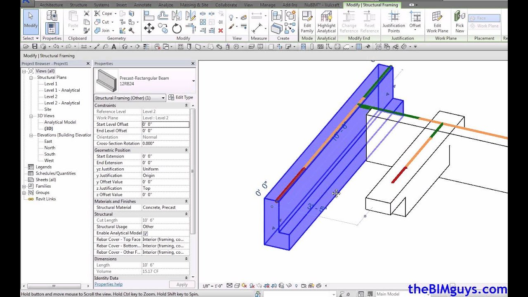Open the Properties help link
This screenshot has height=297, width=528.
(x=108, y=284)
